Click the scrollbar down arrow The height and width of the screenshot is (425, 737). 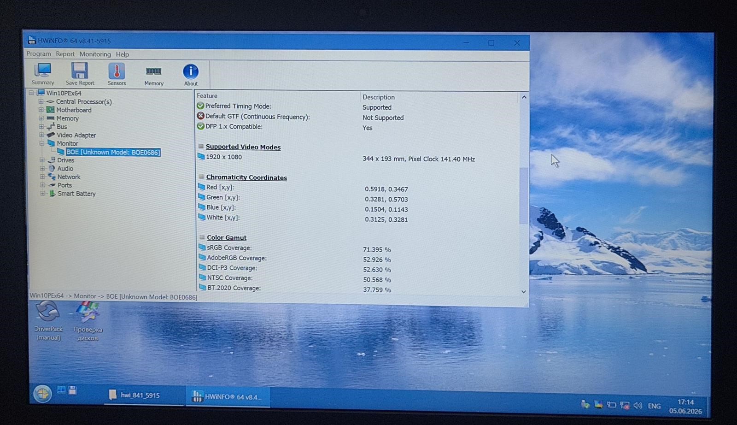pyautogui.click(x=523, y=291)
